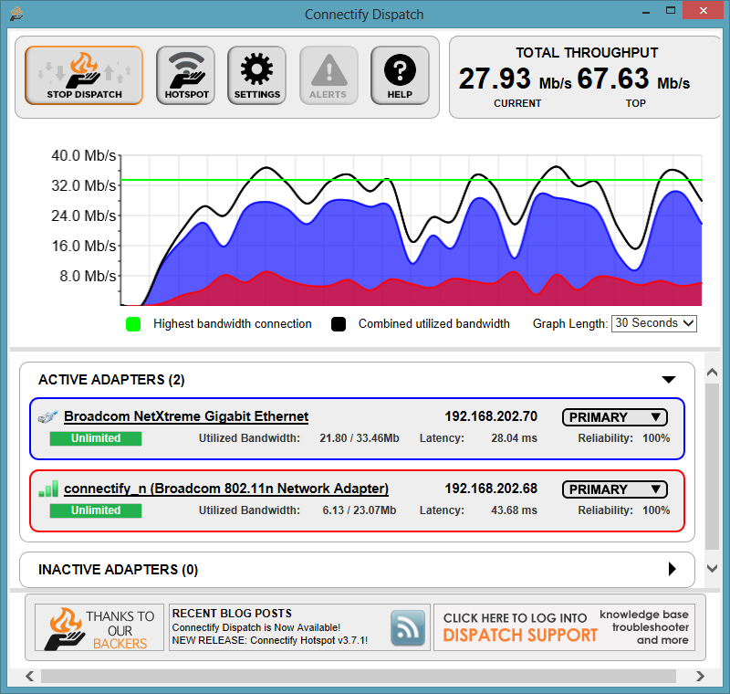Click the vertical scrollbar thumb
730x694 pixels.
point(712,467)
